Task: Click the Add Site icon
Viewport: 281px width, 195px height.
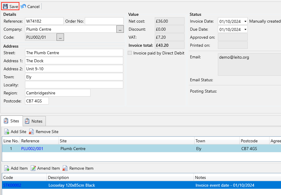Action: [7, 132]
